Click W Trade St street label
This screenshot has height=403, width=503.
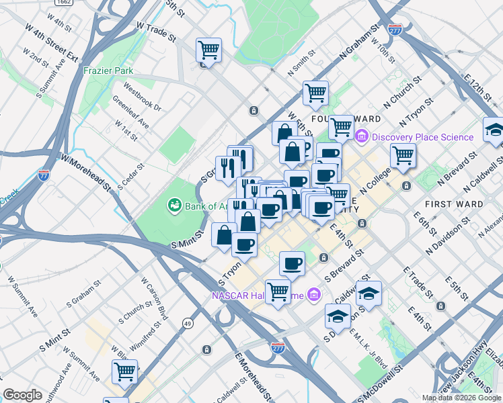click(156, 32)
